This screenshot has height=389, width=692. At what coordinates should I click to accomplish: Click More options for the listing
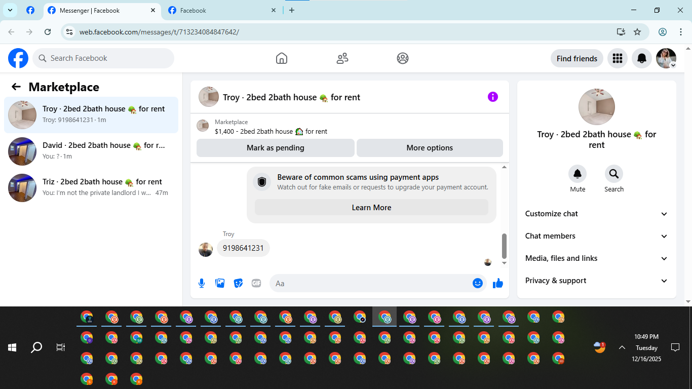(x=430, y=148)
